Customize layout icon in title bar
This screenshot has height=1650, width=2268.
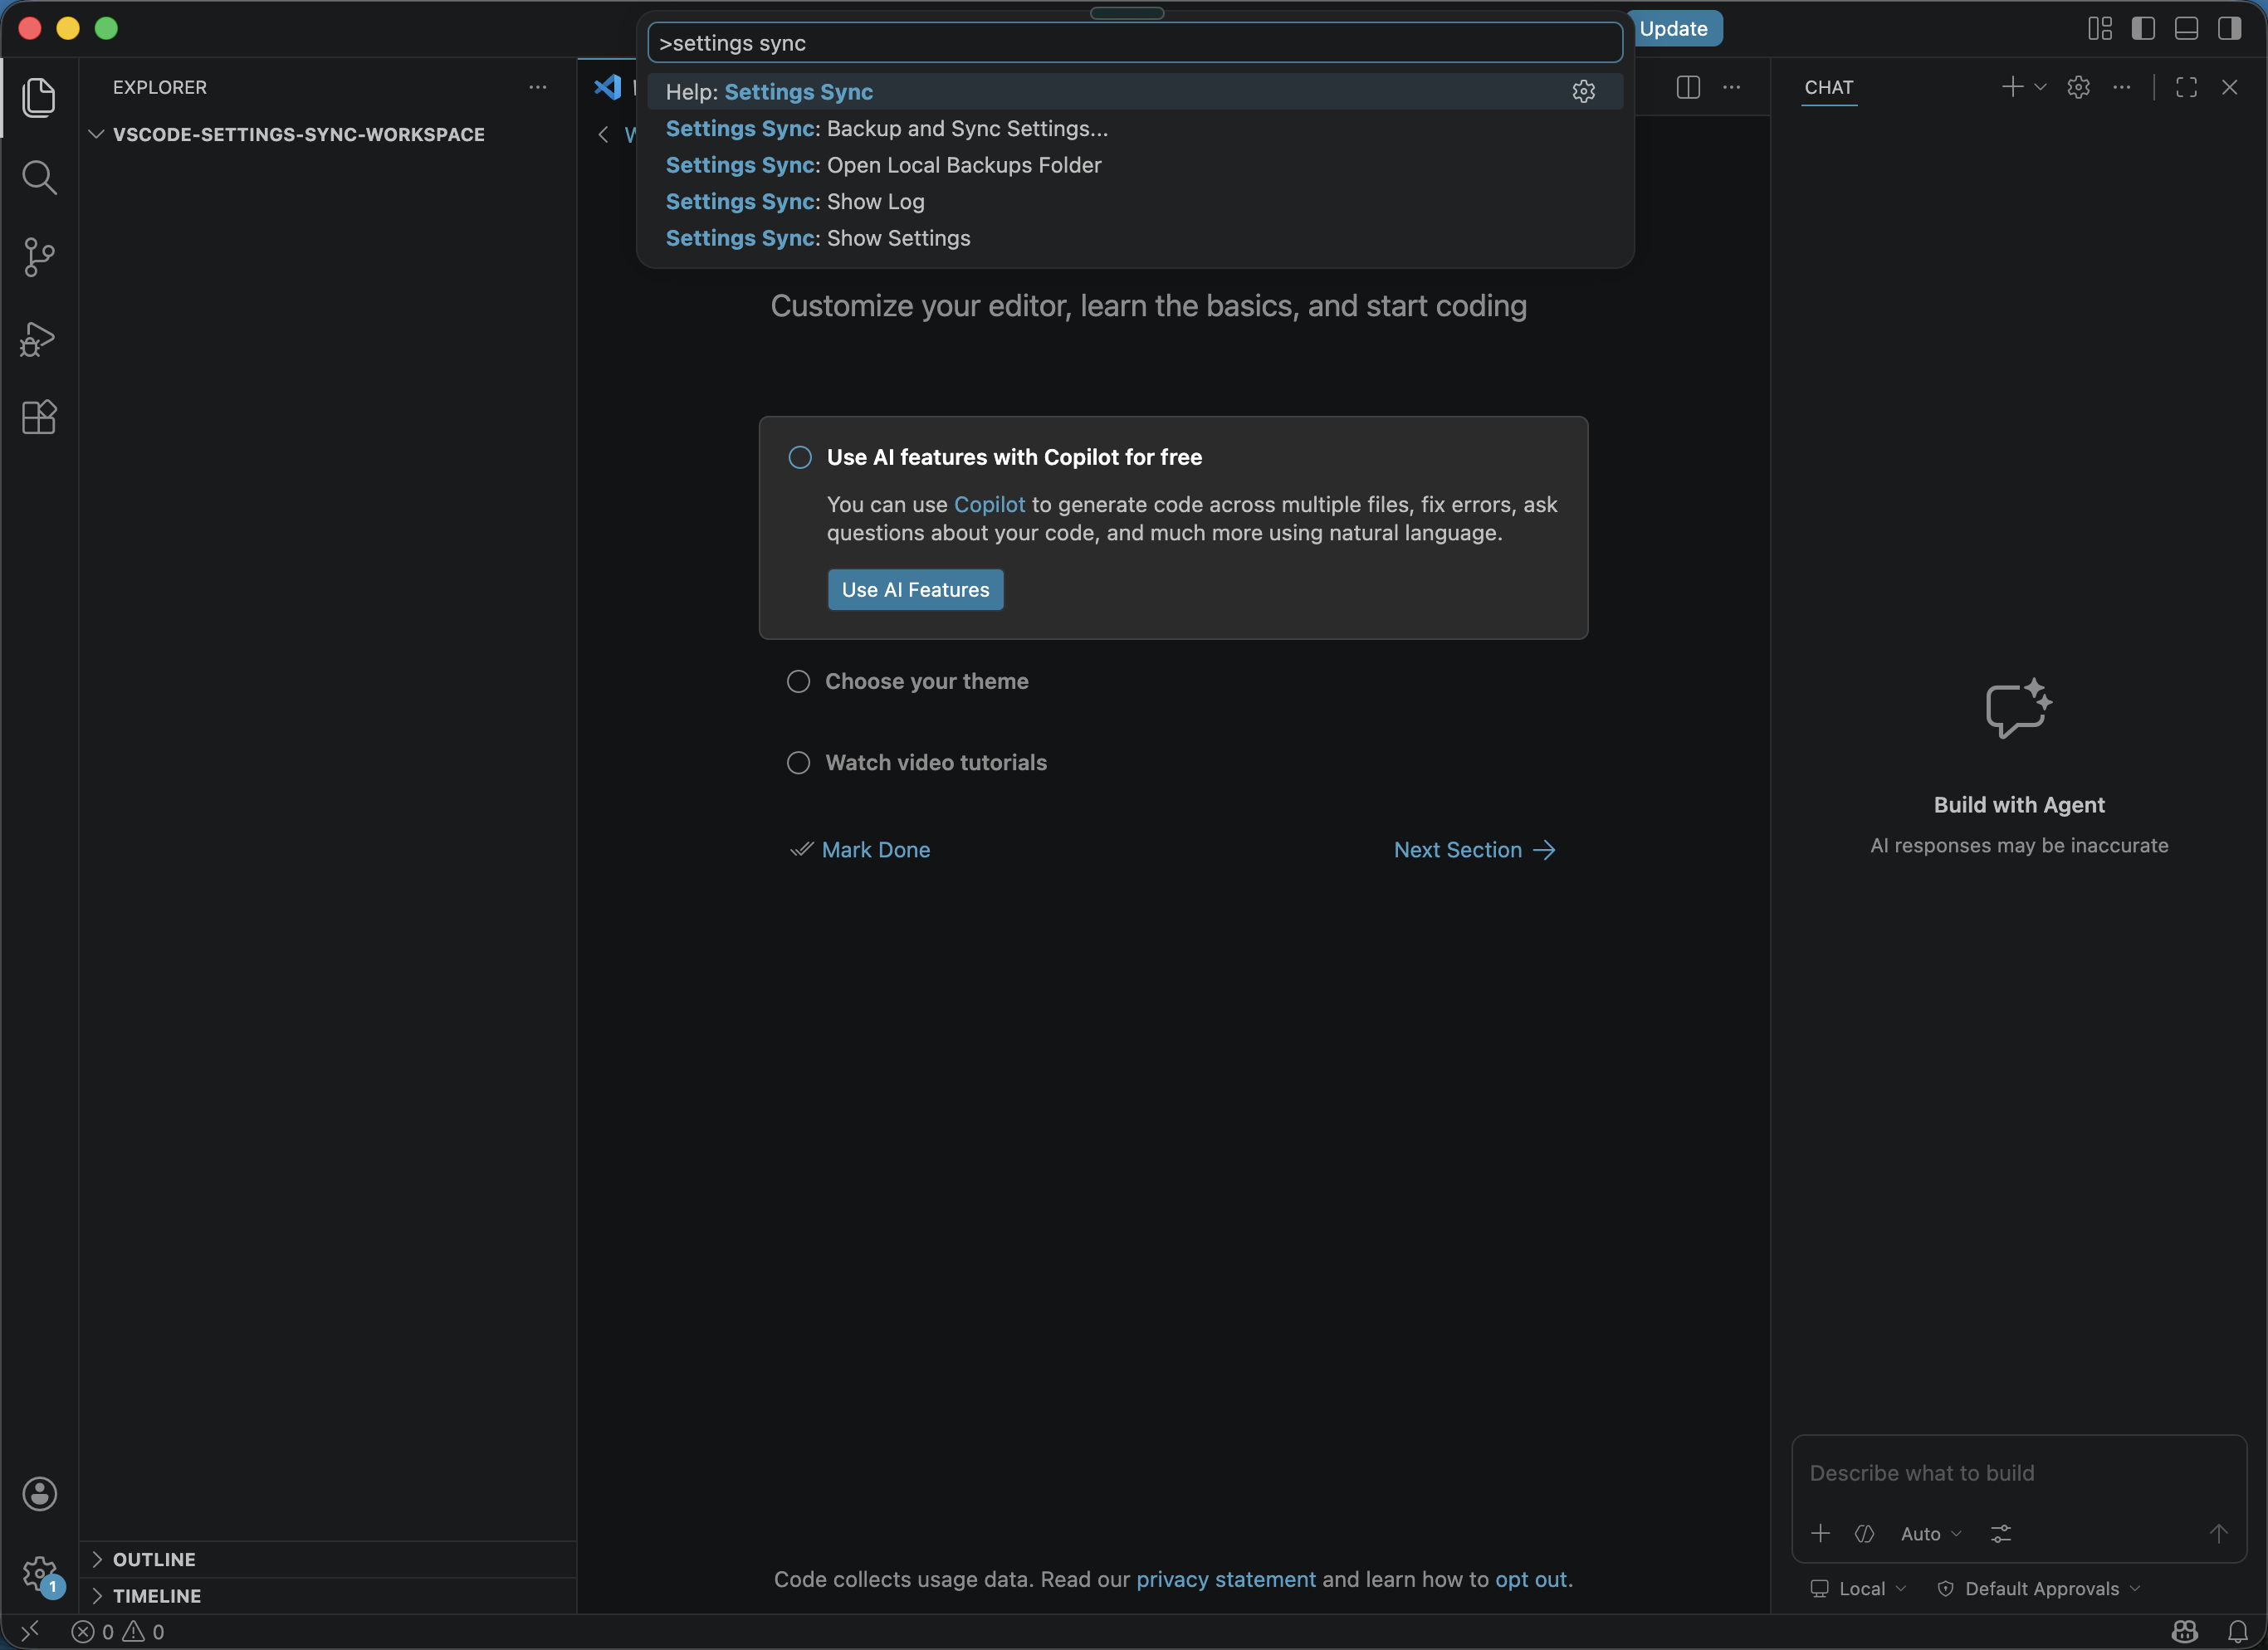2100,28
